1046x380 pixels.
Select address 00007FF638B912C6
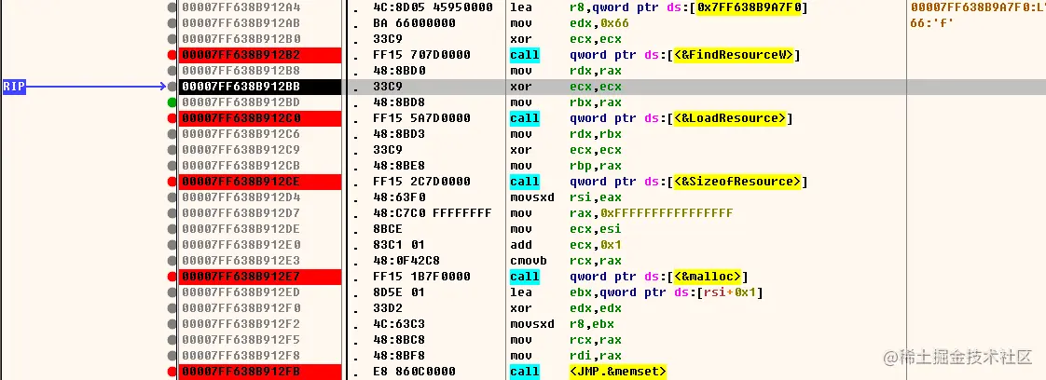[x=241, y=134]
